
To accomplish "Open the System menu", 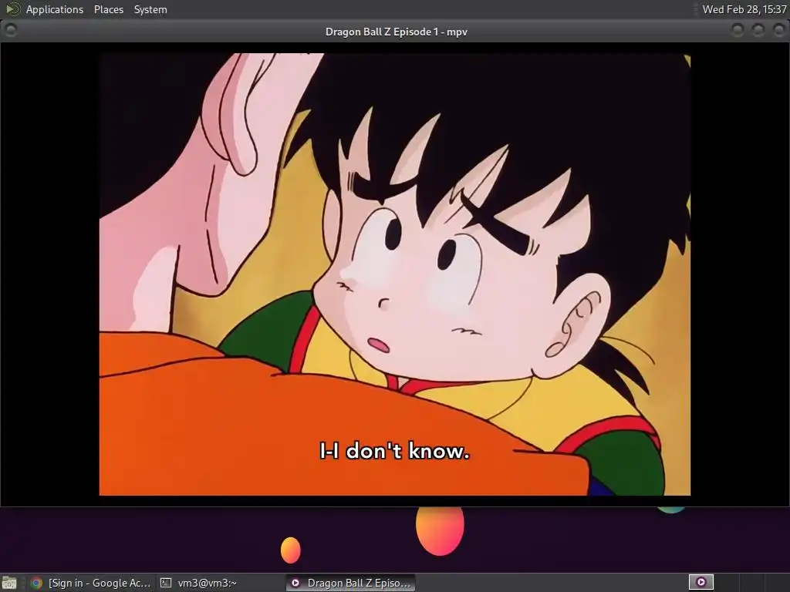I will tap(150, 9).
